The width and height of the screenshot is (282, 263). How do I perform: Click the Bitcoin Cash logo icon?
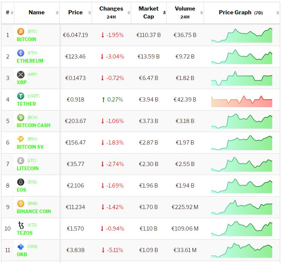[x=21, y=118]
